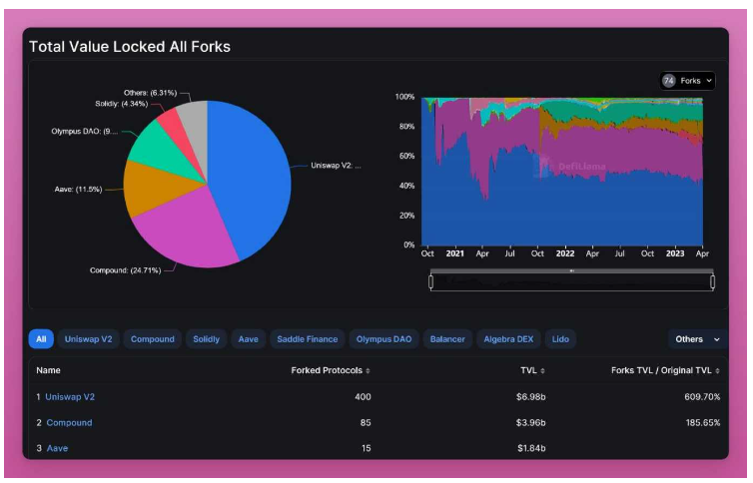Click the gray Others pie slice
This screenshot has width=753, height=483.
tap(196, 125)
